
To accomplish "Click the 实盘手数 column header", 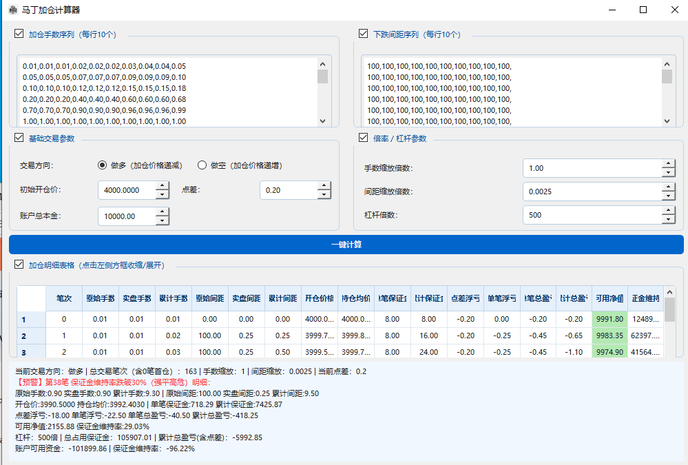I will (x=137, y=298).
